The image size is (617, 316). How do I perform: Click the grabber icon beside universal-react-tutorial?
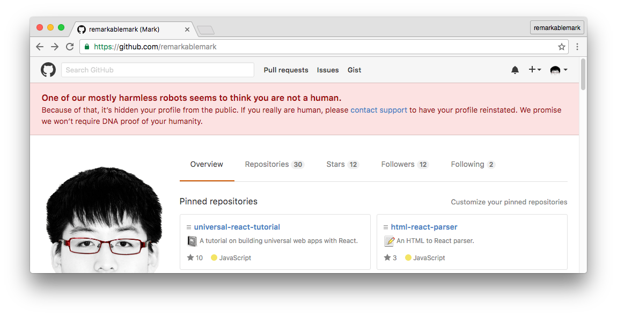pos(189,227)
